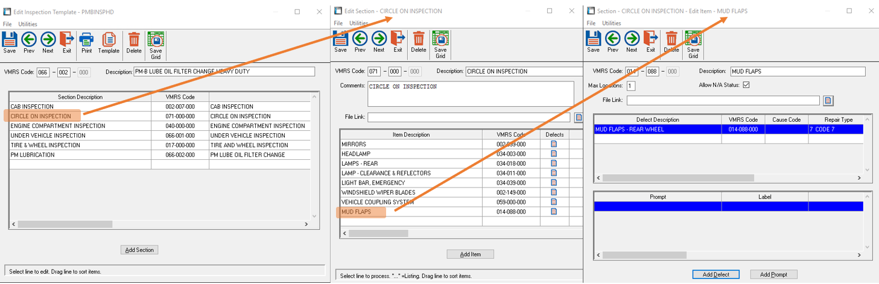This screenshot has width=879, height=284.
Task: Click File Link browse icon in MUD FLAPS window
Action: 828,100
